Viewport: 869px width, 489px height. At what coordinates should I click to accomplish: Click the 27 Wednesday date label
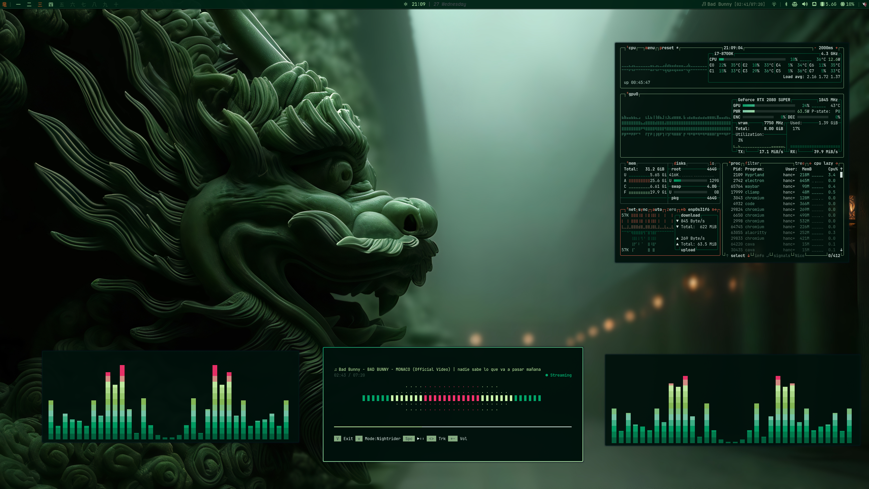[450, 4]
